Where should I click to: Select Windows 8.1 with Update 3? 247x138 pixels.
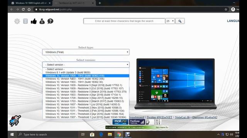[86, 72]
